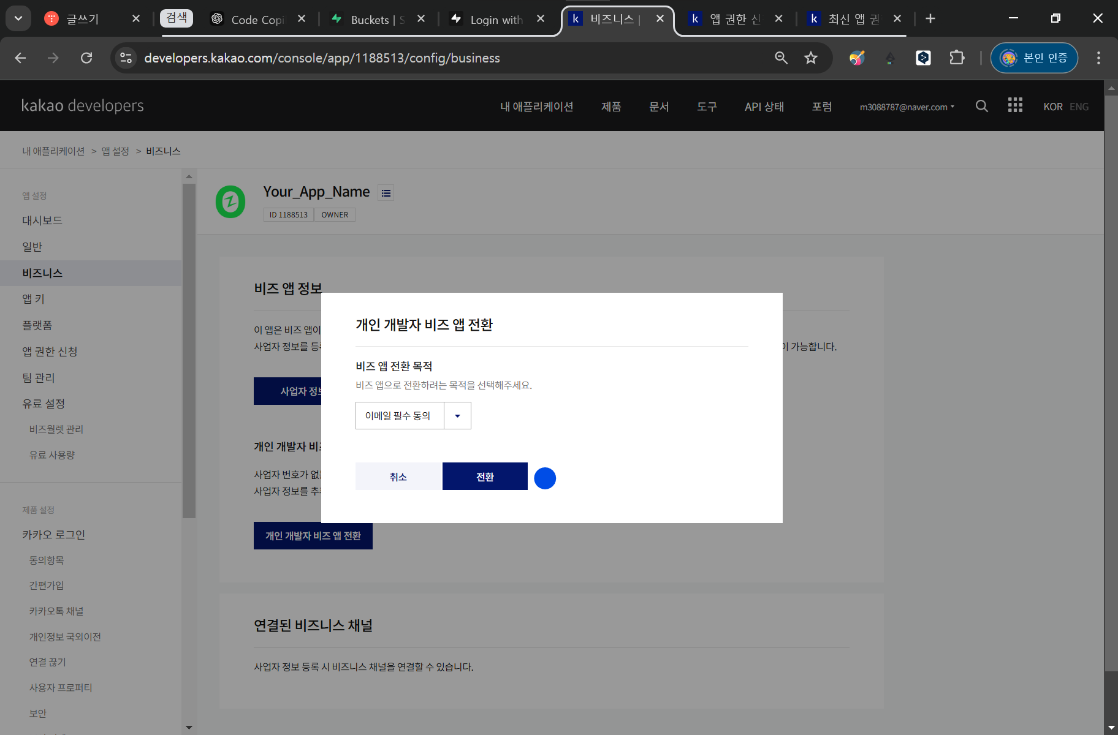Click 취소 to cancel the dialog

(x=398, y=477)
